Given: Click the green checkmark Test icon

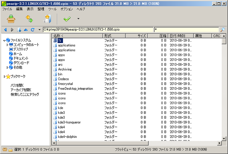Looking at the screenshot, I should coord(67,19).
